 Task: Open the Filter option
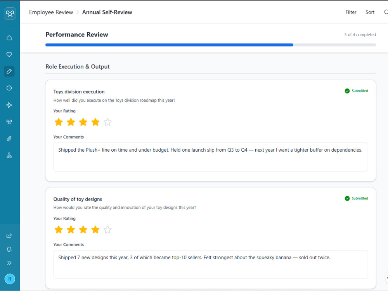click(x=351, y=12)
